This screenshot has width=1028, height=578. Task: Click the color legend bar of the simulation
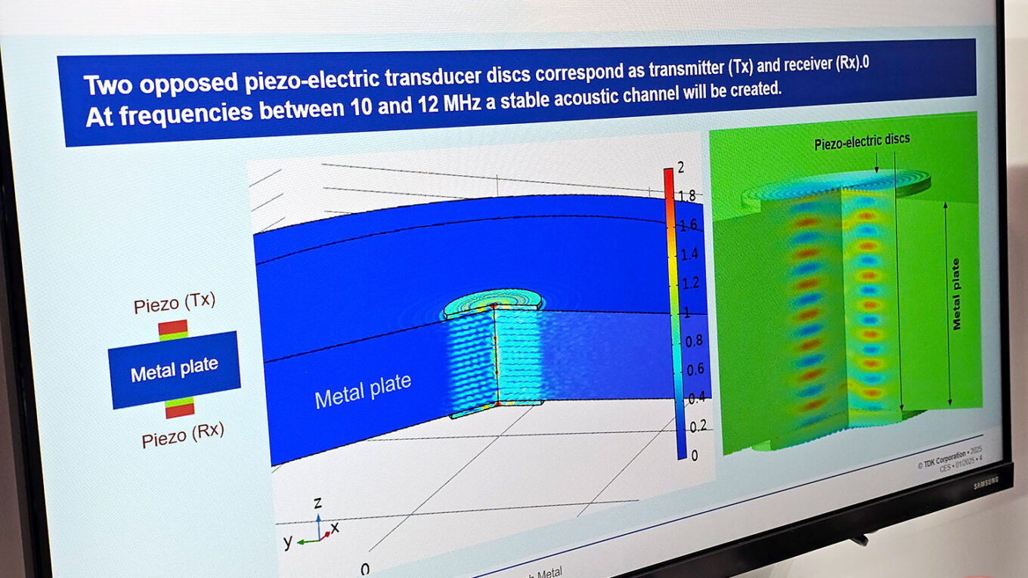click(x=674, y=314)
